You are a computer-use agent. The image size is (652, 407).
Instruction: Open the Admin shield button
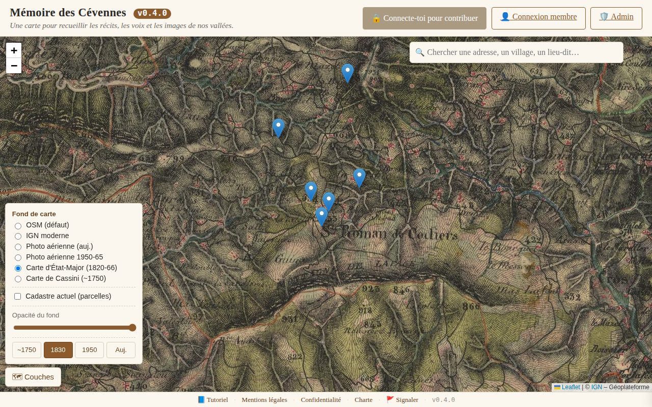pos(616,18)
